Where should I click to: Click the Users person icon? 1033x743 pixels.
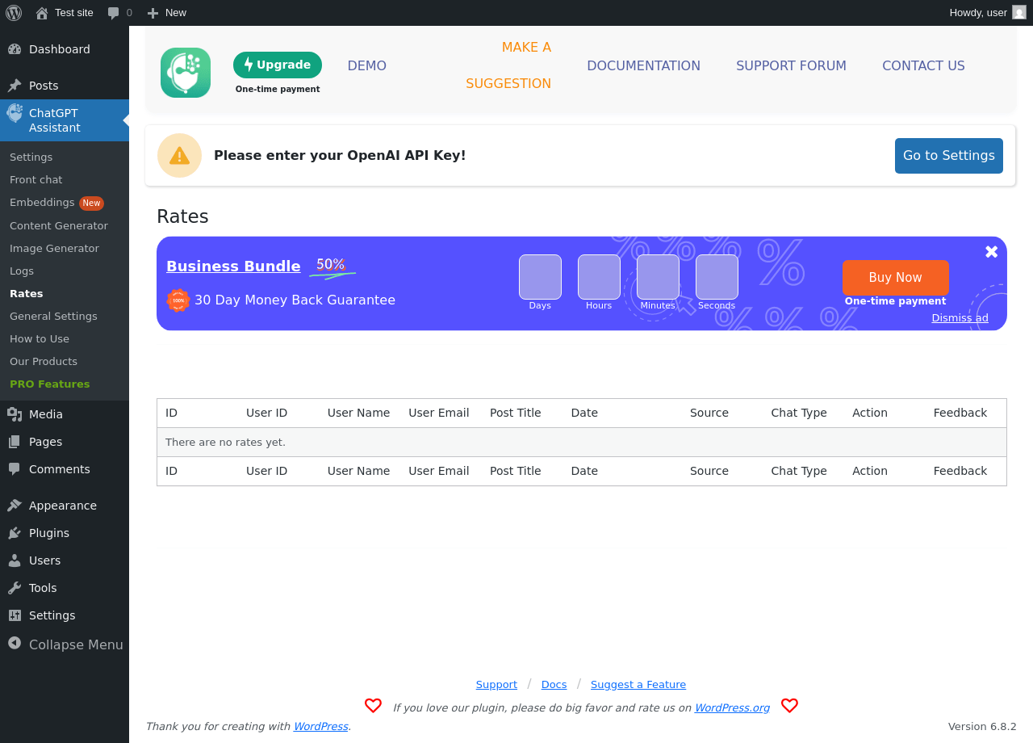(x=15, y=560)
